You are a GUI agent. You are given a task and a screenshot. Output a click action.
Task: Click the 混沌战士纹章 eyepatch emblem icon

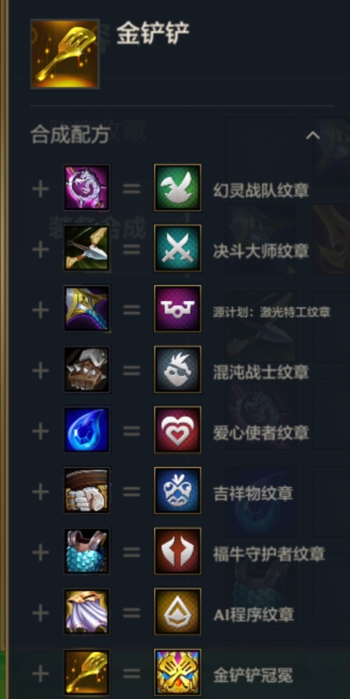click(x=177, y=369)
